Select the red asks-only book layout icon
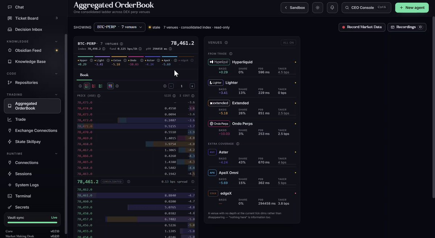This screenshot has height=238, width=435. pos(94,86)
